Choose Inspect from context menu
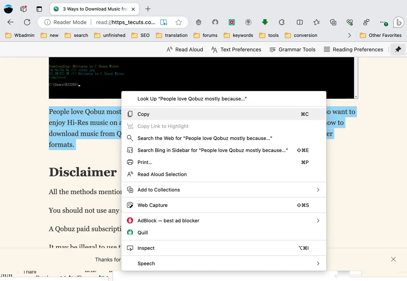The width and height of the screenshot is (407, 281). click(x=224, y=248)
